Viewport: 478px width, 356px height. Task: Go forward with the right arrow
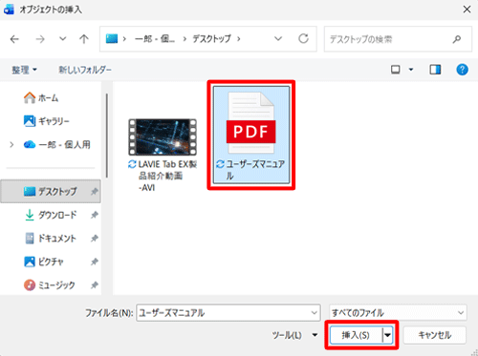click(x=40, y=39)
